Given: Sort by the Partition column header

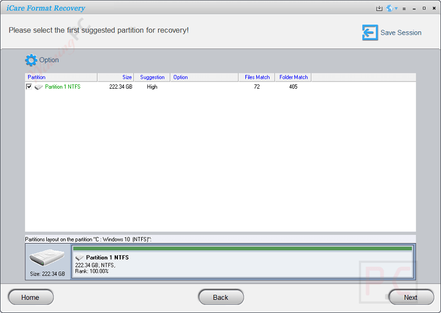Looking at the screenshot, I should click(61, 77).
